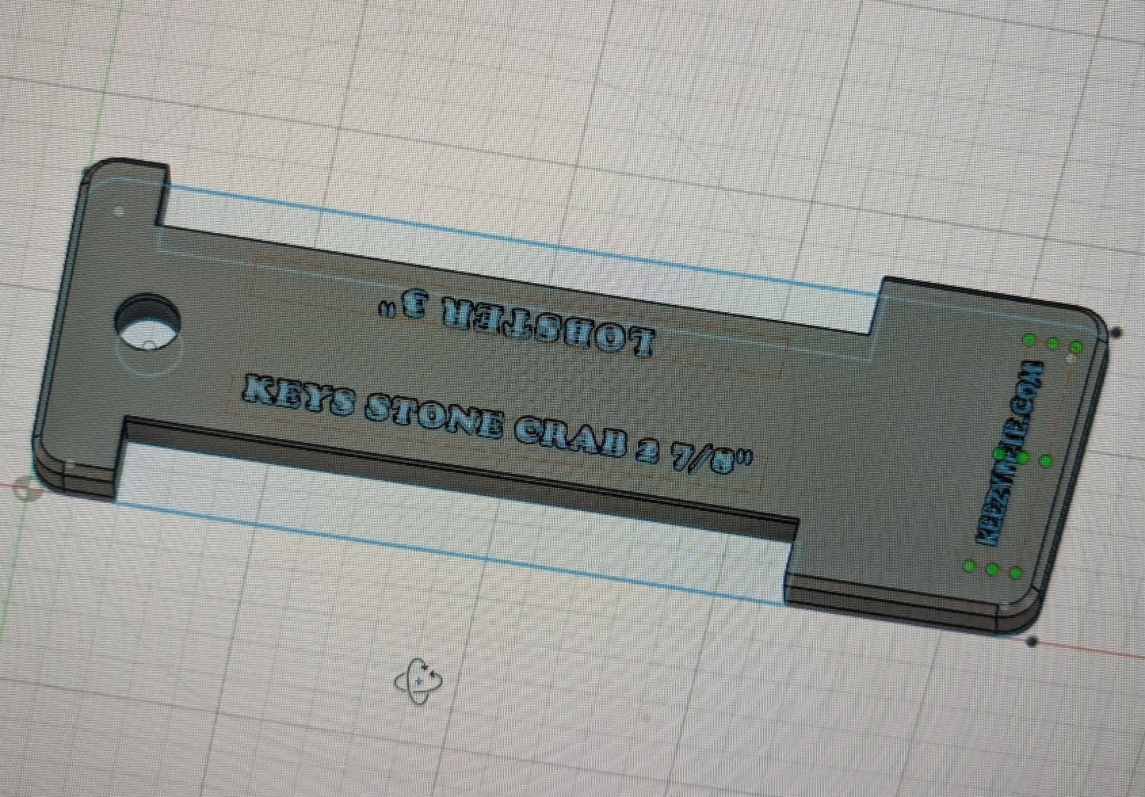Click the dark sketch point near the top-right corner
Screen dimensions: 1145x797
point(1116,333)
